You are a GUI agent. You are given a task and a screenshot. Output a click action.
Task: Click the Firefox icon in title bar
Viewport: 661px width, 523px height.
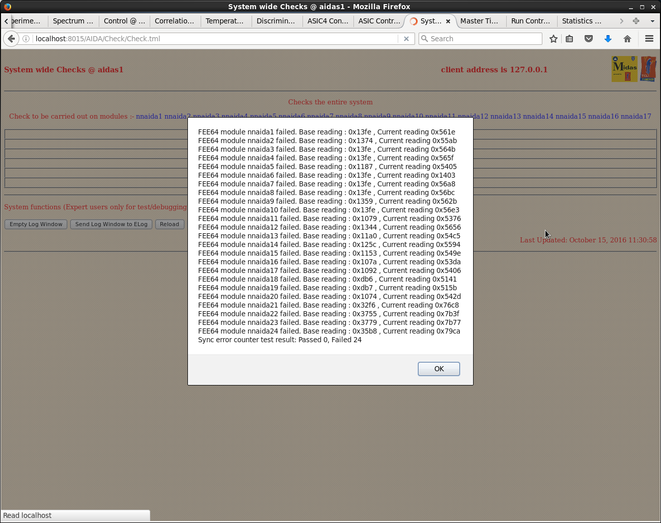click(7, 7)
